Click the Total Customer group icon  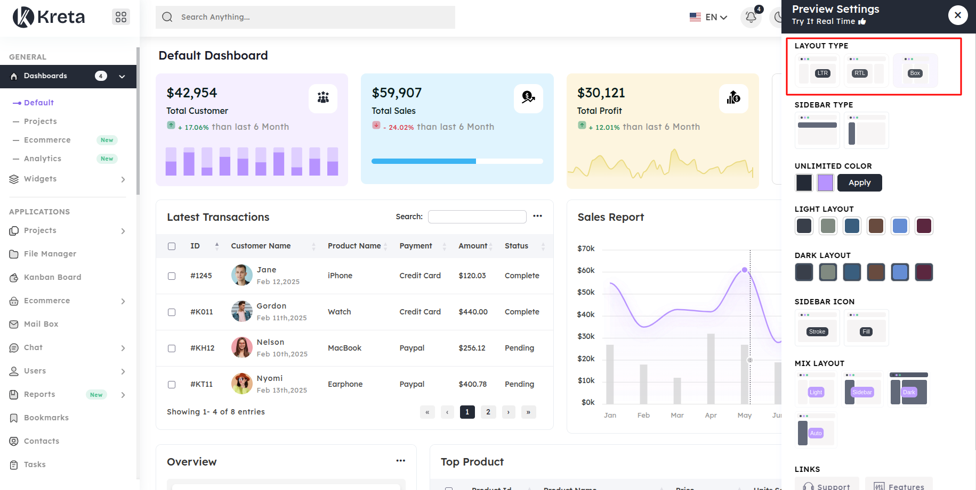pos(323,98)
